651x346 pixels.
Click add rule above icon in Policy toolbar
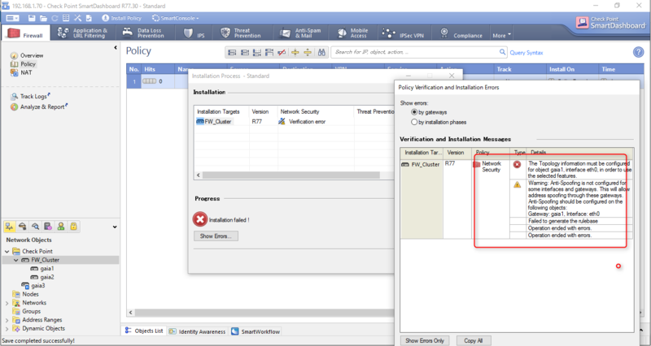(x=269, y=52)
